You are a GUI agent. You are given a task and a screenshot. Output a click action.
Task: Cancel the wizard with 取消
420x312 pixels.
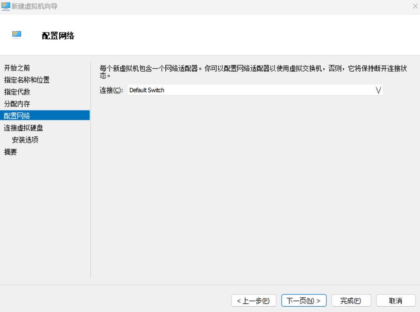point(395,301)
